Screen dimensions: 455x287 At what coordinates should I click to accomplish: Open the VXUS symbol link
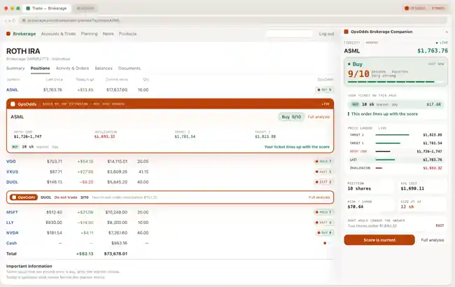coord(12,171)
